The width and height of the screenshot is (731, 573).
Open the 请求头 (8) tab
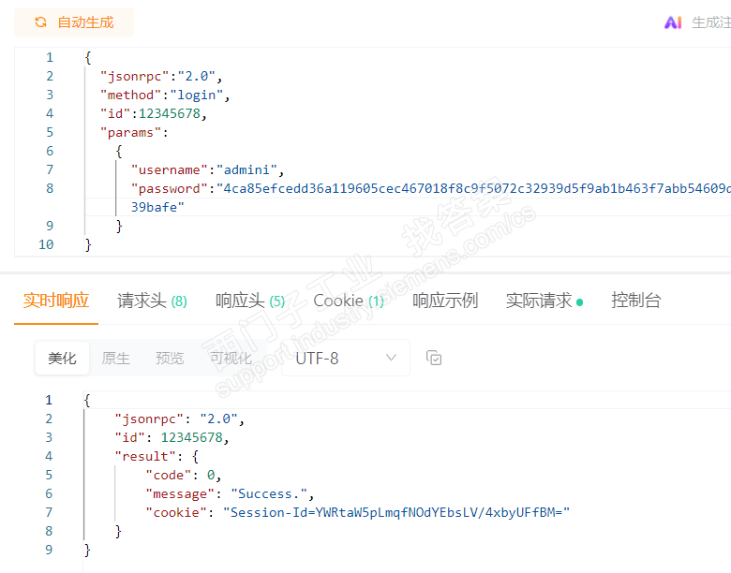(152, 301)
